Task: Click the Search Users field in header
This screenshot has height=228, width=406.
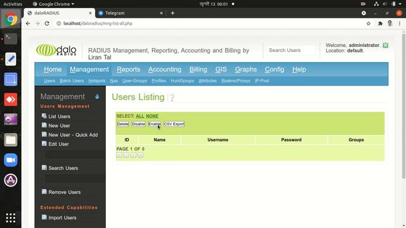Action: (x=291, y=50)
